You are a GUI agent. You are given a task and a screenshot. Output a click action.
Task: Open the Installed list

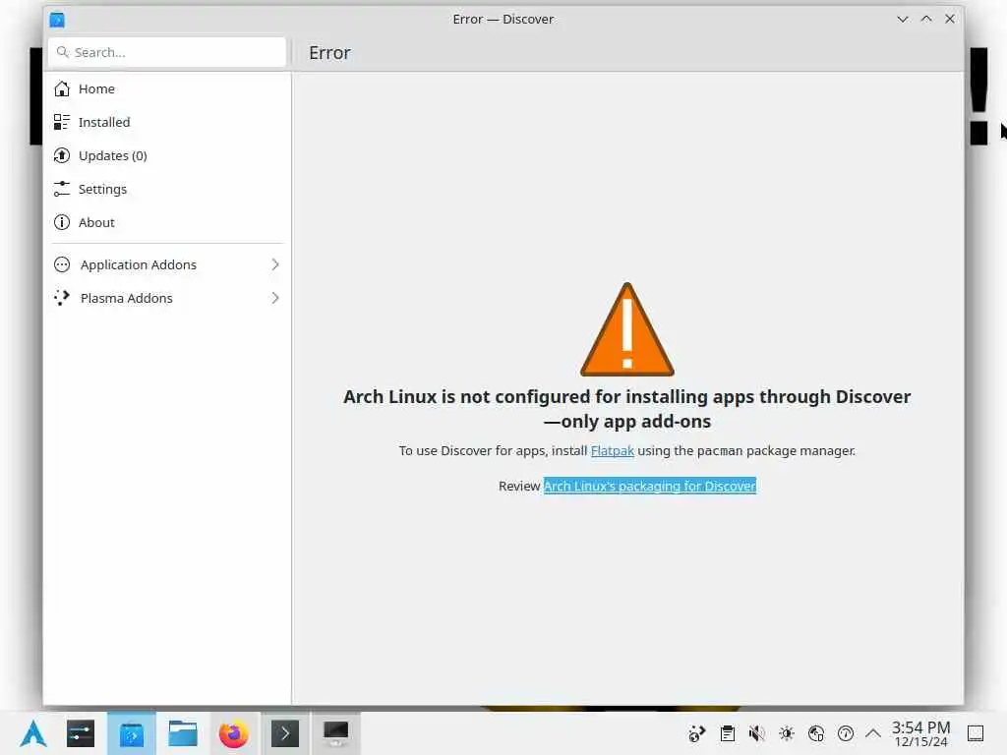coord(167,122)
